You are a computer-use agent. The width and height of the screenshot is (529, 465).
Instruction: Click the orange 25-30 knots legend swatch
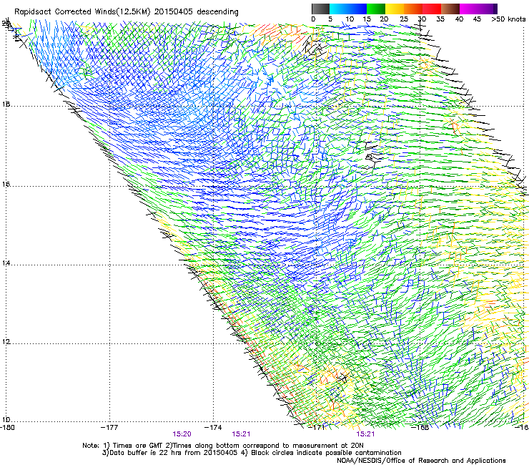413,9
